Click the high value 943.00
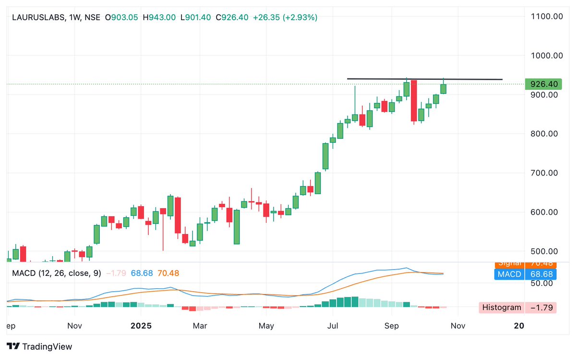Viewport: 576px width, 358px height. click(x=162, y=17)
